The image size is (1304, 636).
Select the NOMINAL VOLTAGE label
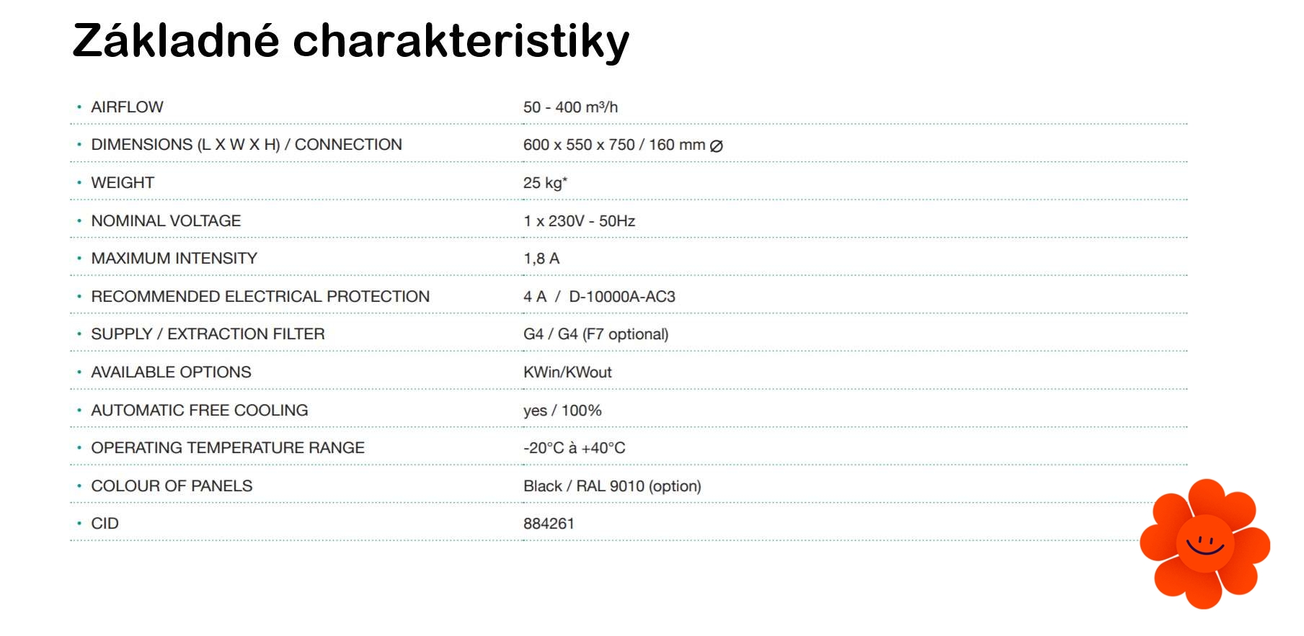pos(166,221)
